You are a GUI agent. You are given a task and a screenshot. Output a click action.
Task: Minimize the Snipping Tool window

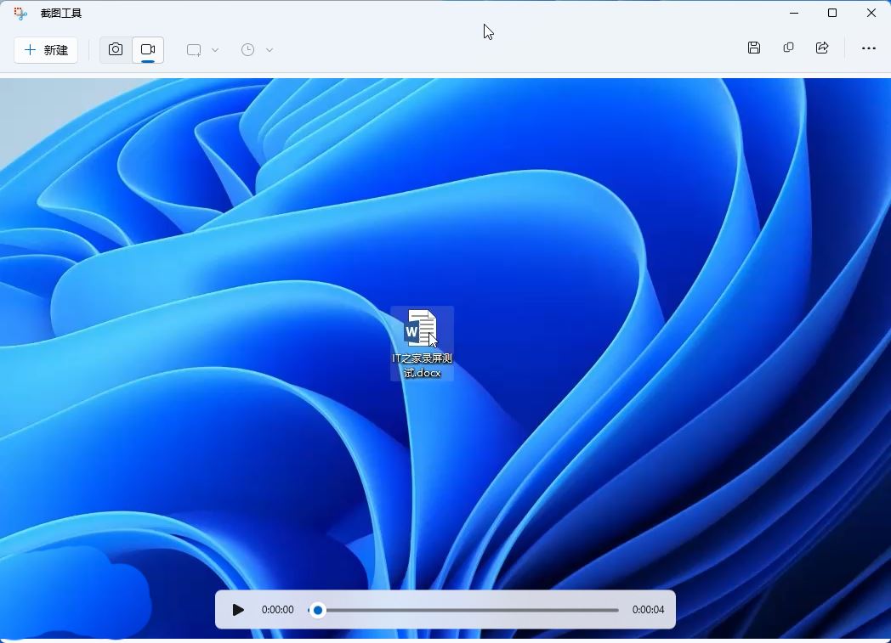(793, 13)
